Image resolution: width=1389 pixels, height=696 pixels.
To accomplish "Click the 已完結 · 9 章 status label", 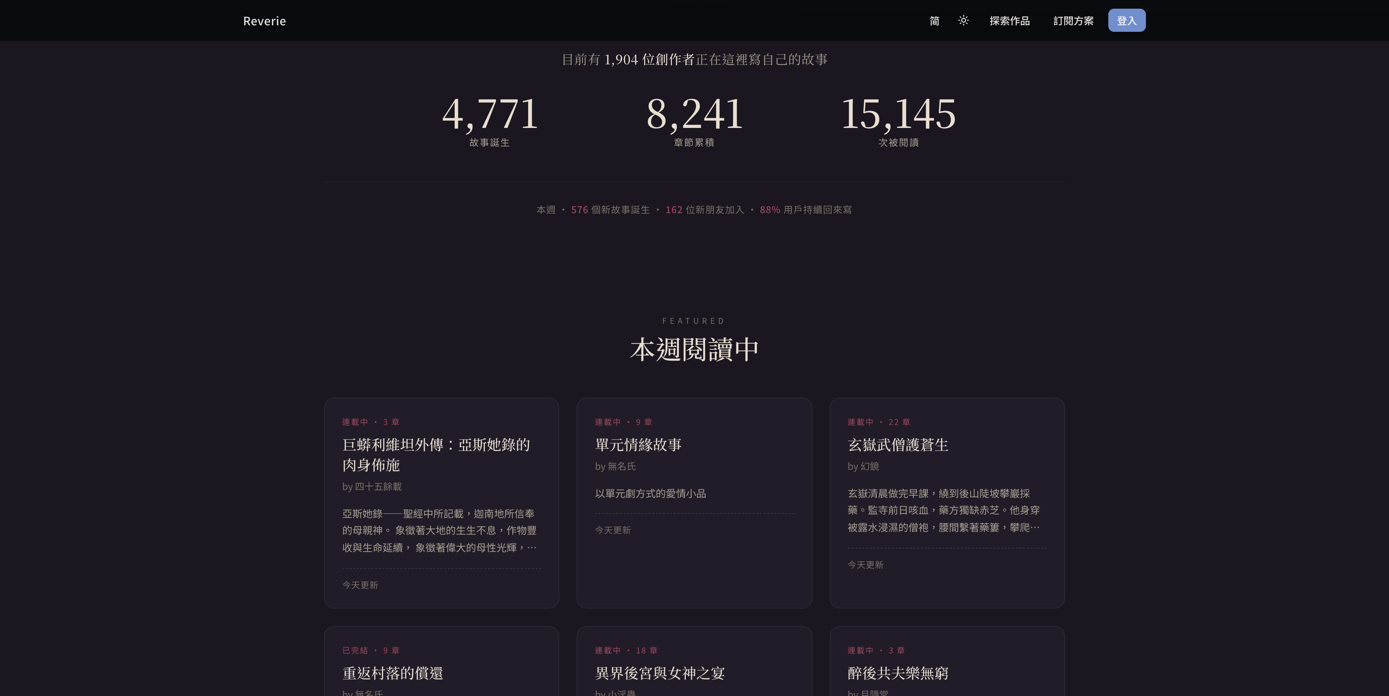I will (371, 650).
